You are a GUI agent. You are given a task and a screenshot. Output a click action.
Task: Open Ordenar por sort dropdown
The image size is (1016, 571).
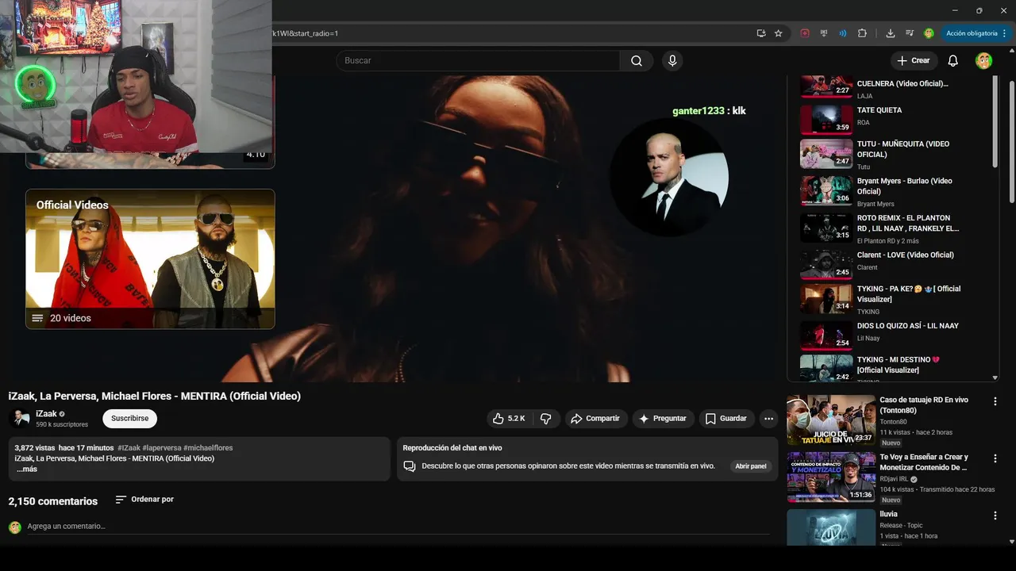(144, 500)
